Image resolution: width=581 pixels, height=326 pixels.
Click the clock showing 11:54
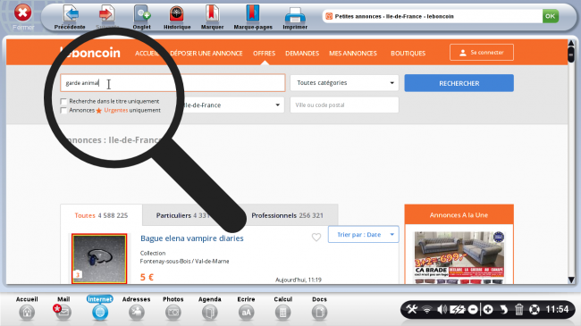click(557, 309)
